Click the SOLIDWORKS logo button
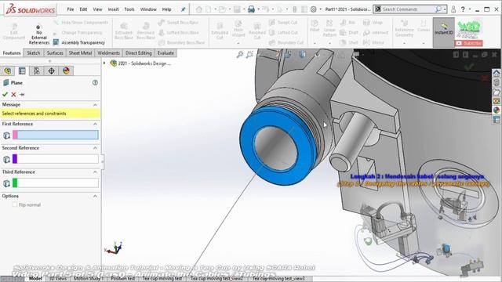Viewport: 502px width, 282px height. pyautogui.click(x=31, y=9)
